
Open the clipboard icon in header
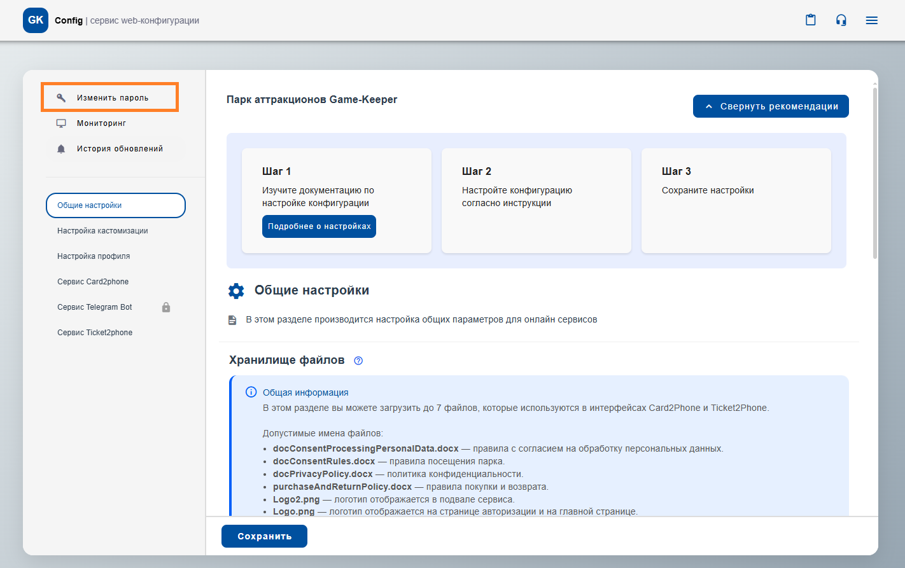click(810, 20)
